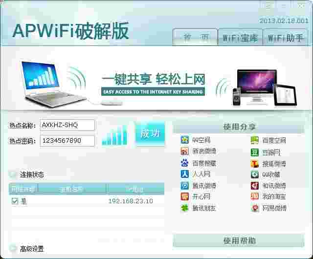Click the version number 2013.02.18.001 text

284,21
